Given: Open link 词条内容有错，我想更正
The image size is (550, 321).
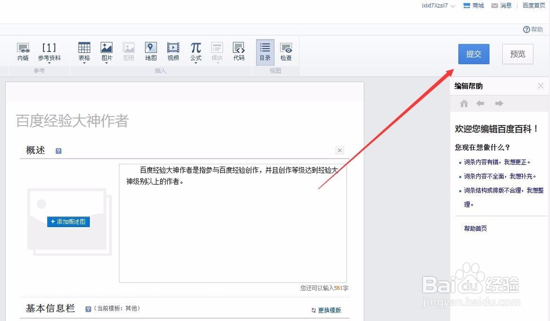Looking at the screenshot, I should (x=497, y=162).
